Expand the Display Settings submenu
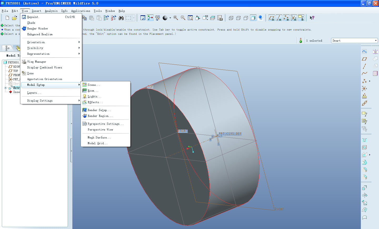The width and height of the screenshot is (379, 229). (51, 101)
